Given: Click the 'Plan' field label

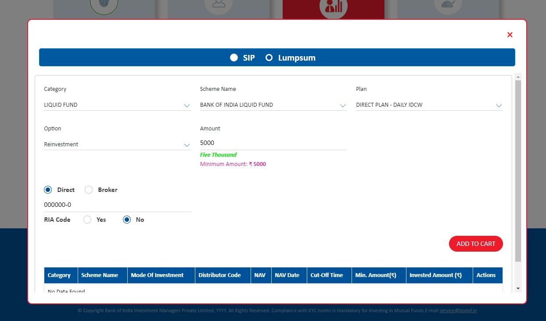Looking at the screenshot, I should [x=361, y=89].
